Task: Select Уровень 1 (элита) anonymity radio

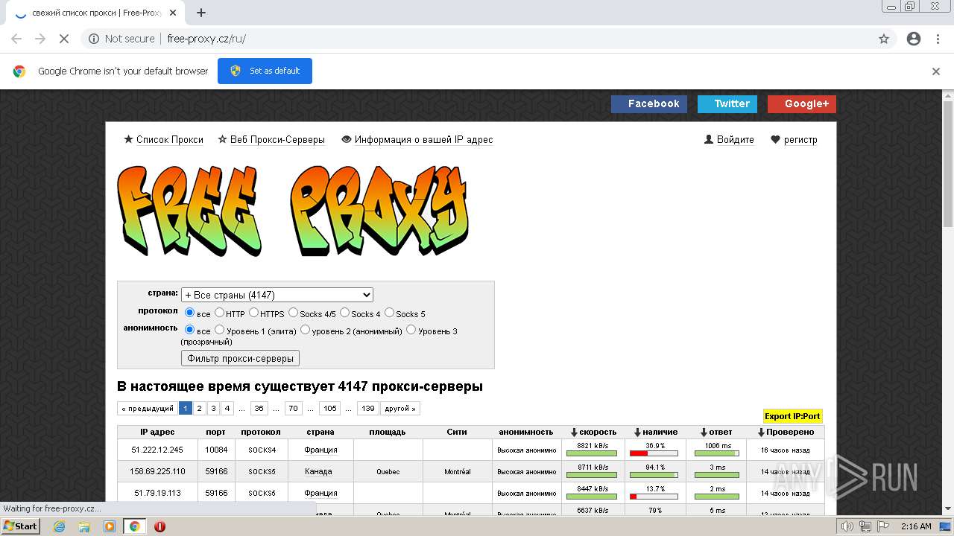Action: click(x=220, y=330)
